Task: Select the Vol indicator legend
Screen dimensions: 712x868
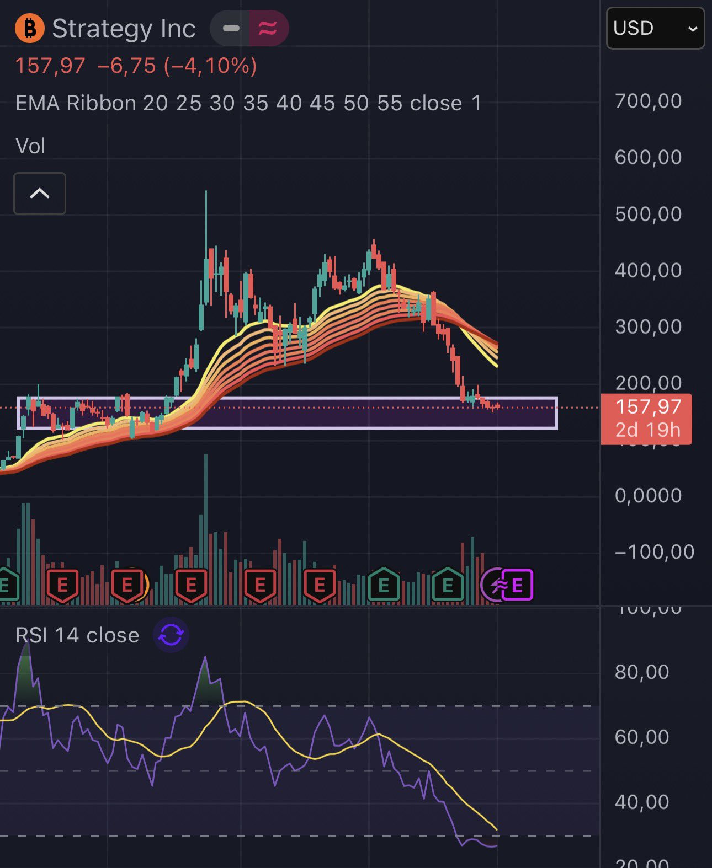Action: point(30,146)
